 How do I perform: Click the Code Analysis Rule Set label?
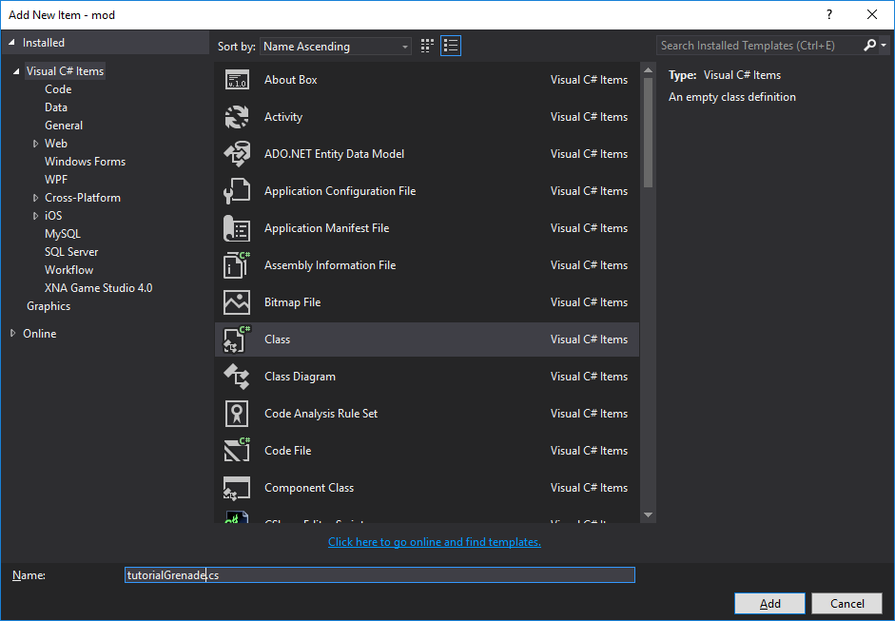pyautogui.click(x=321, y=414)
